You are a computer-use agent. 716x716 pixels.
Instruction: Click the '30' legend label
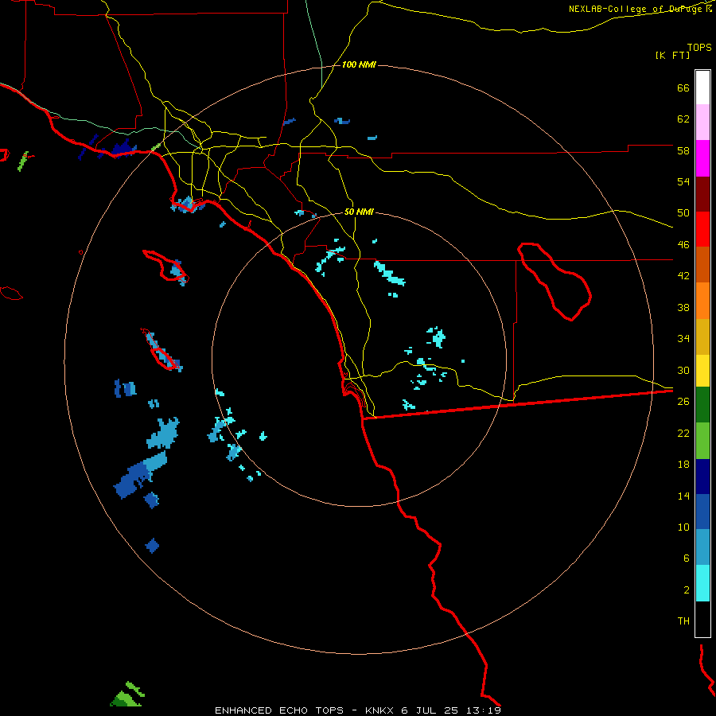coord(683,370)
